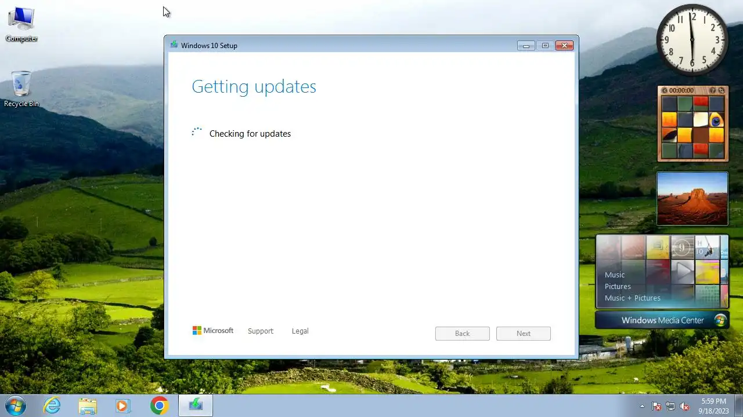Maximize the Windows 10 Setup window
This screenshot has height=417, width=743.
(545, 45)
